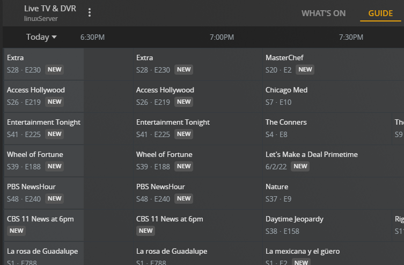The height and width of the screenshot is (265, 404).
Task: Switch to the What's On tab
Action: tap(324, 13)
